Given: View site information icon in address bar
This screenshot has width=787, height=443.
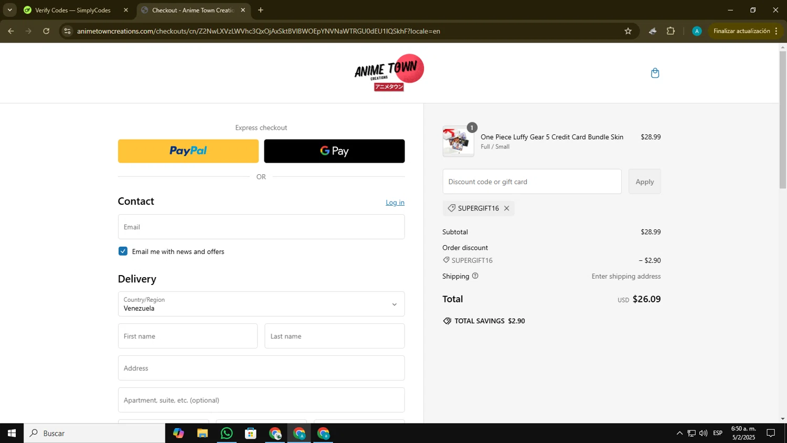Looking at the screenshot, I should pyautogui.click(x=67, y=31).
